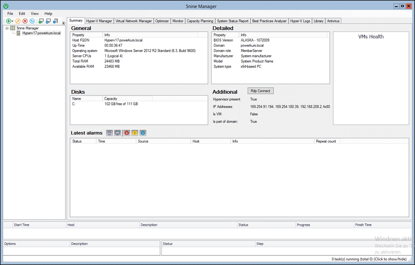Toggle the yellow warning alarms filter
Screen dimensions: 415x265
(x=135, y=133)
